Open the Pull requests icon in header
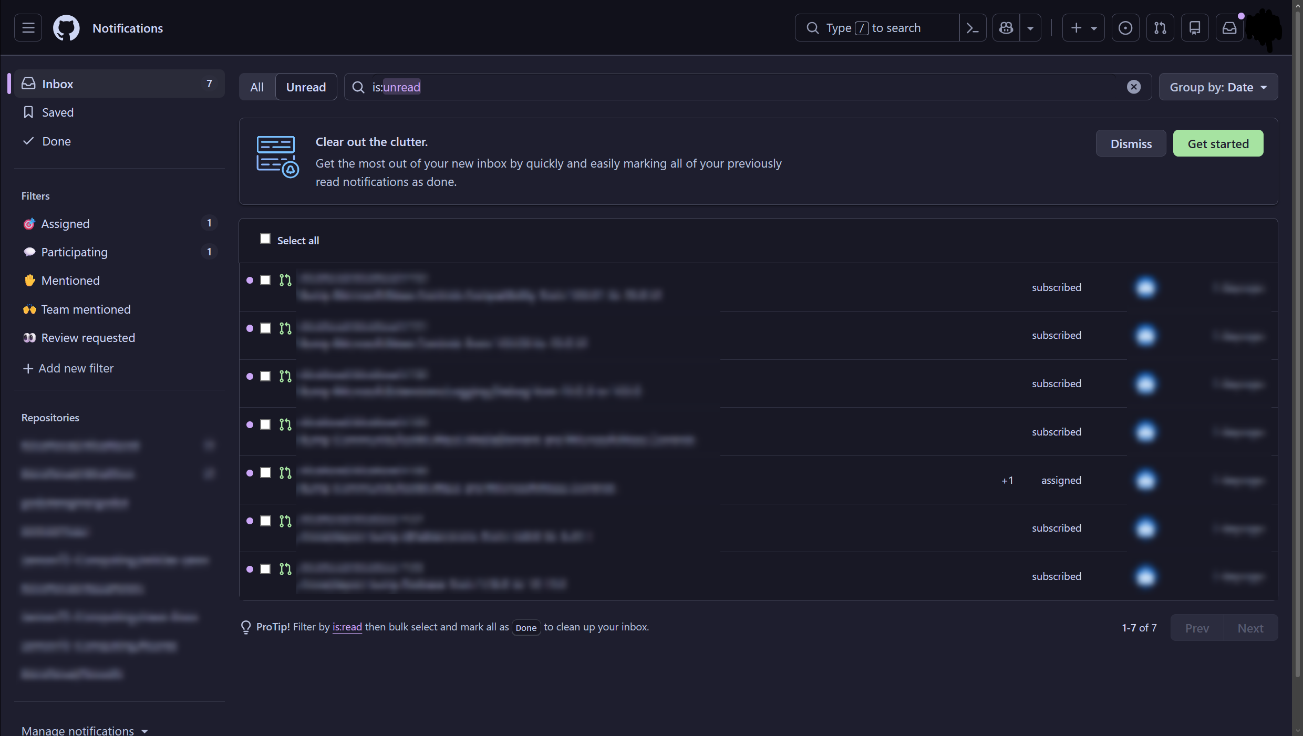 tap(1160, 28)
